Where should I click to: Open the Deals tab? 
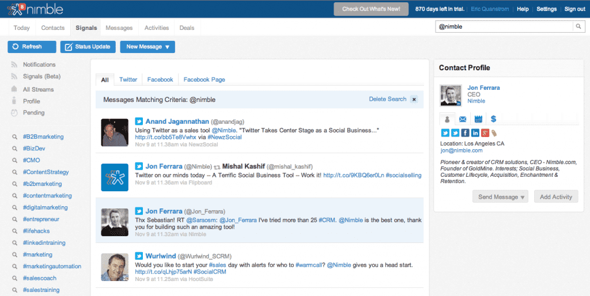187,28
